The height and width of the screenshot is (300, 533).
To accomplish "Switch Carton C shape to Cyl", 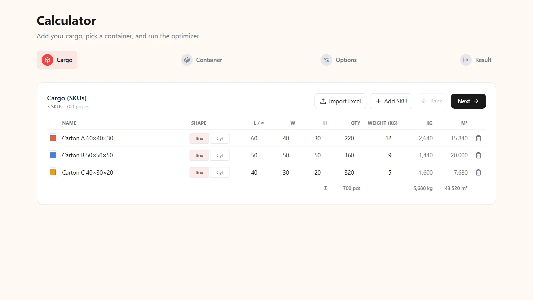I will (x=220, y=173).
